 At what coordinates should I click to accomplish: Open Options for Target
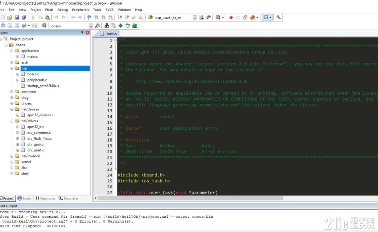pyautogui.click(x=98, y=26)
